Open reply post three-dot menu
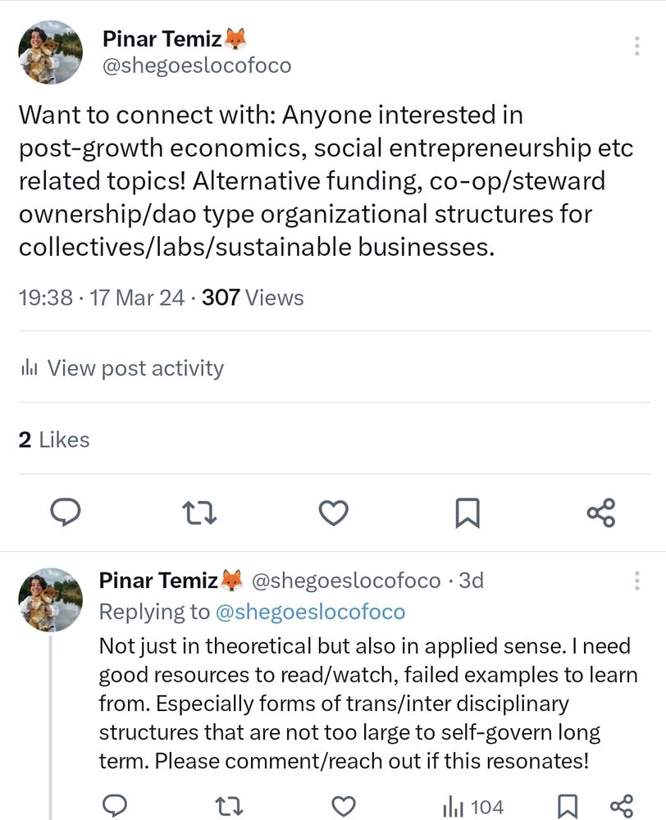Viewport: 666px width, 820px height. pos(636,581)
